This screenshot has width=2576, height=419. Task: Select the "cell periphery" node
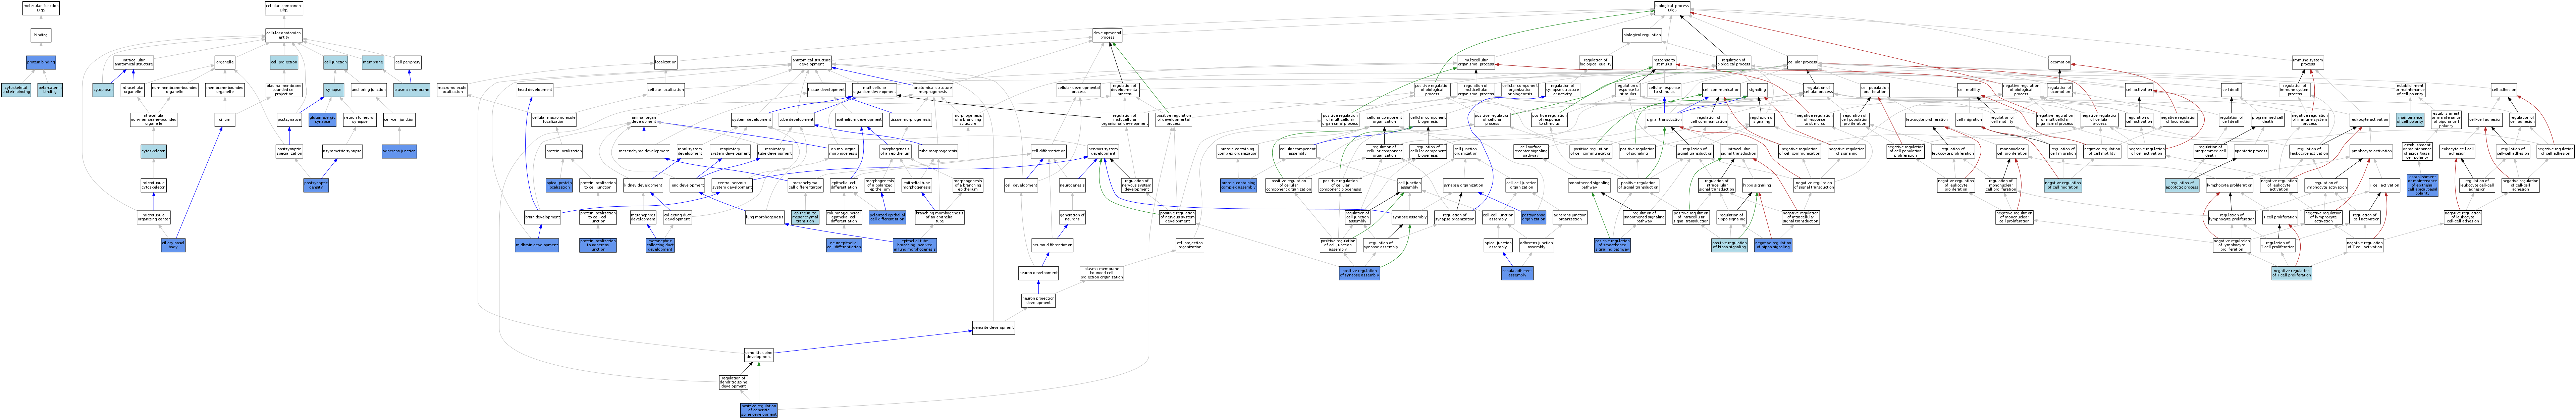(x=408, y=62)
